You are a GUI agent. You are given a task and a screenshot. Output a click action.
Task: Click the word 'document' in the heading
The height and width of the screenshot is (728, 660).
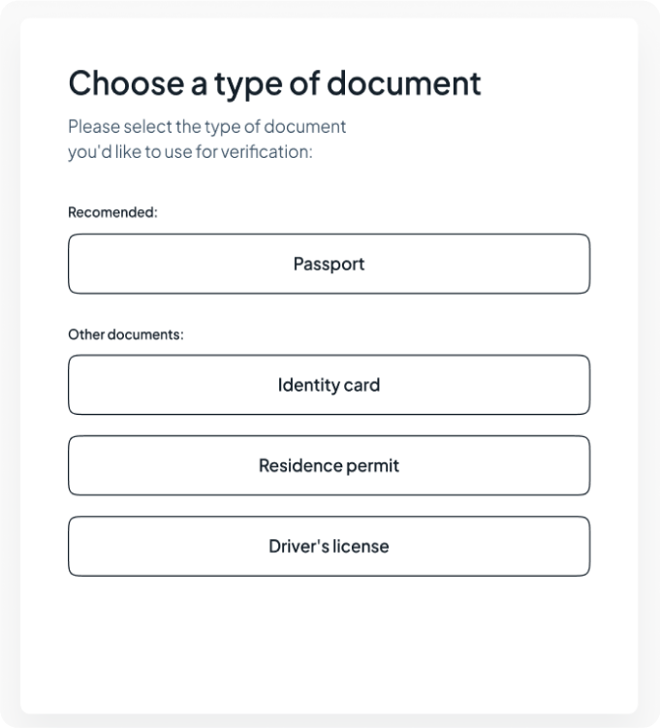click(x=404, y=83)
